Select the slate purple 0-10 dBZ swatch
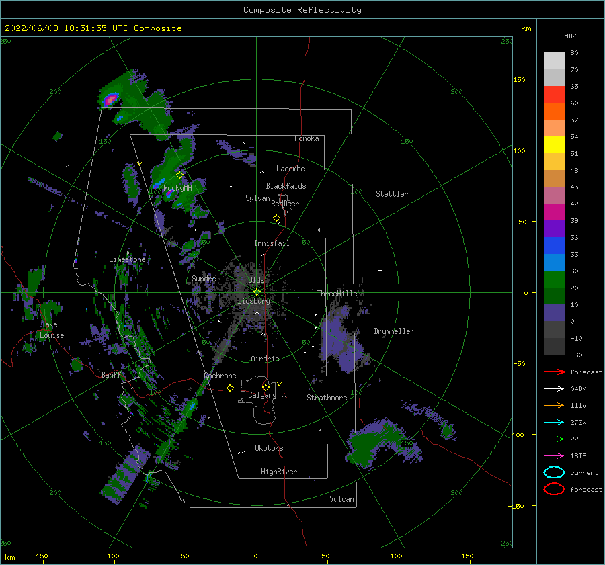The width and height of the screenshot is (605, 565). point(554,313)
